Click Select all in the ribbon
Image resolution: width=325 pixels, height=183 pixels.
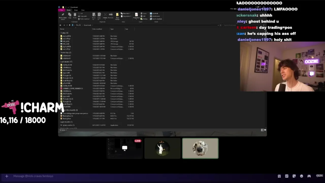(x=154, y=13)
